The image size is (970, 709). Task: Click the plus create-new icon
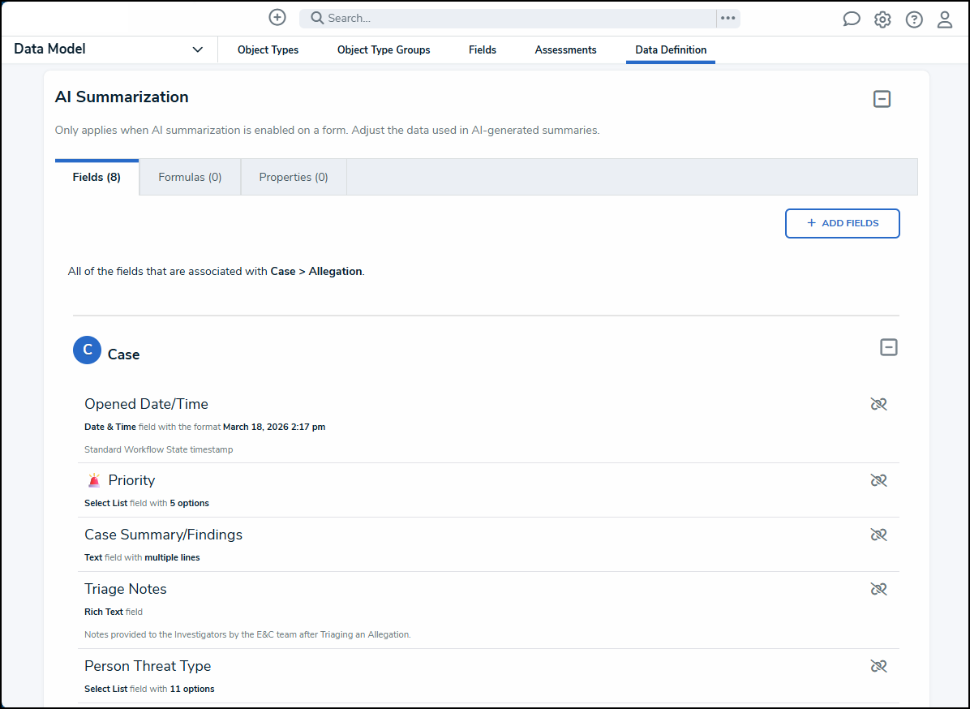(x=277, y=17)
